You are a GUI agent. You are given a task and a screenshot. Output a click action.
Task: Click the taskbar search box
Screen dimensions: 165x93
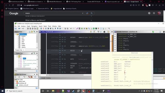pyautogui.click(x=23, y=91)
